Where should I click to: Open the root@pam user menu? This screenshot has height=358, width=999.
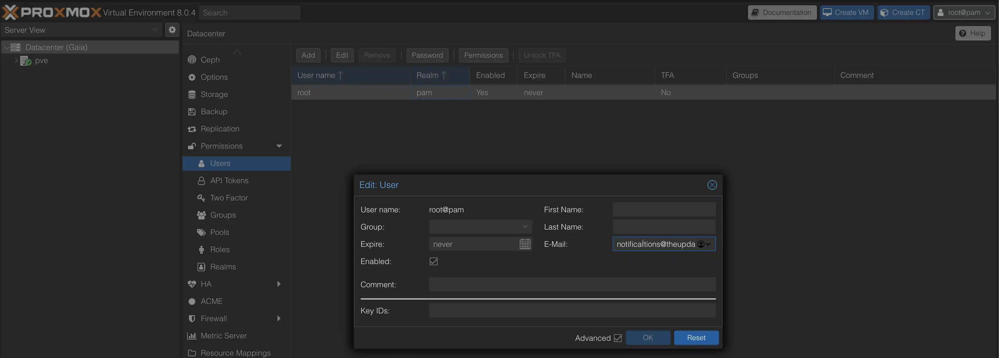964,12
